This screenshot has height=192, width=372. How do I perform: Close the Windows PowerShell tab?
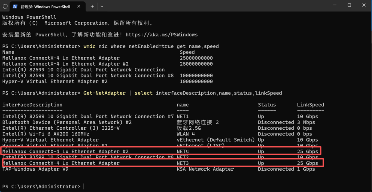point(80,6)
